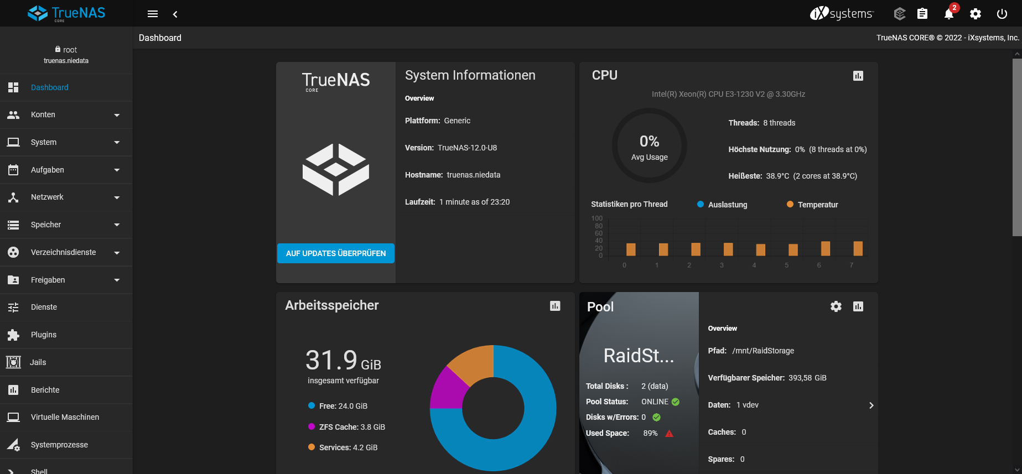The height and width of the screenshot is (474, 1022).
Task: Open the task manager clipboard icon
Action: [x=922, y=14]
